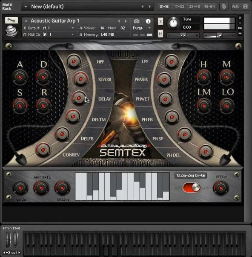The width and height of the screenshot is (252, 257).
Task: Click the LM equalizer knob
Action: pyautogui.click(x=203, y=106)
